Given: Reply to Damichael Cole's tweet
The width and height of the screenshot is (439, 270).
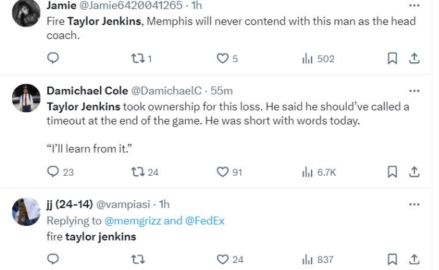Looking at the screenshot, I should [x=53, y=172].
